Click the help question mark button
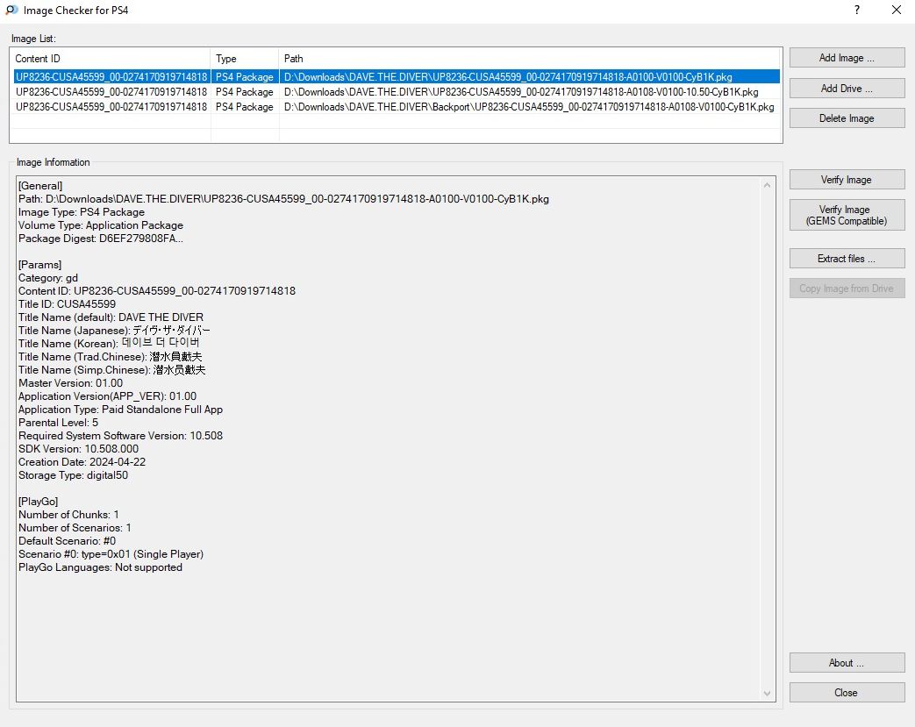This screenshot has width=915, height=727. point(856,10)
